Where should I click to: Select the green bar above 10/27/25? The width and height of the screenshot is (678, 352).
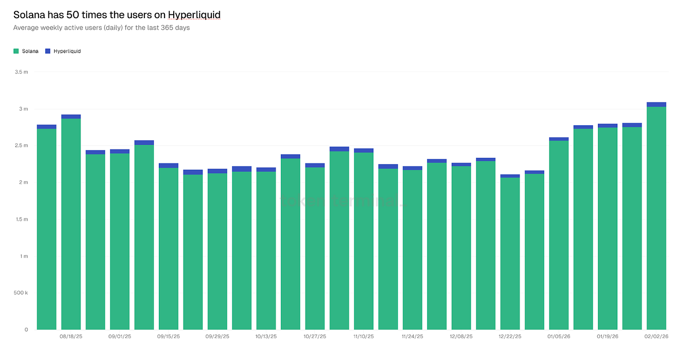(315, 249)
